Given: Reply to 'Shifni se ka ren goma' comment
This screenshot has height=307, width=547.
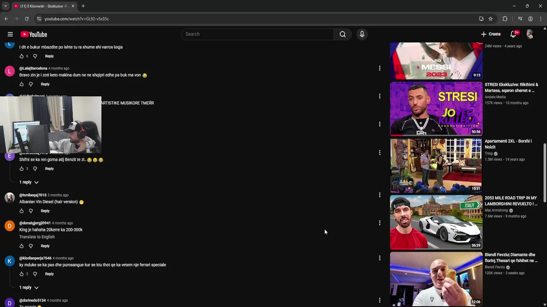Looking at the screenshot, I should (49, 168).
